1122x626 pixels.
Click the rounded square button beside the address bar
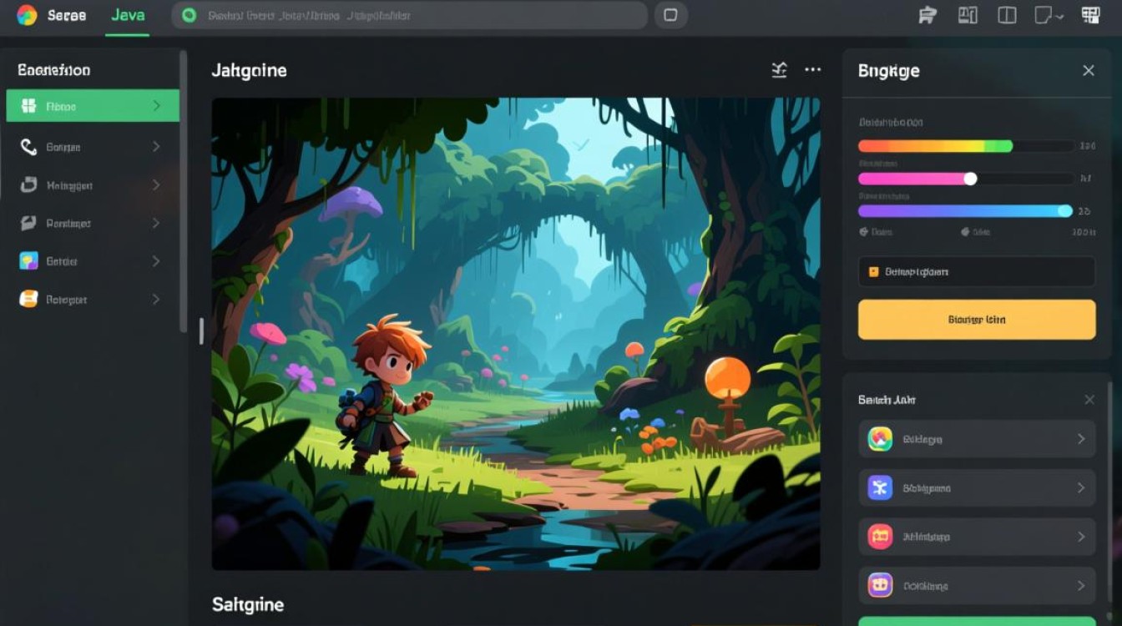[x=670, y=15]
